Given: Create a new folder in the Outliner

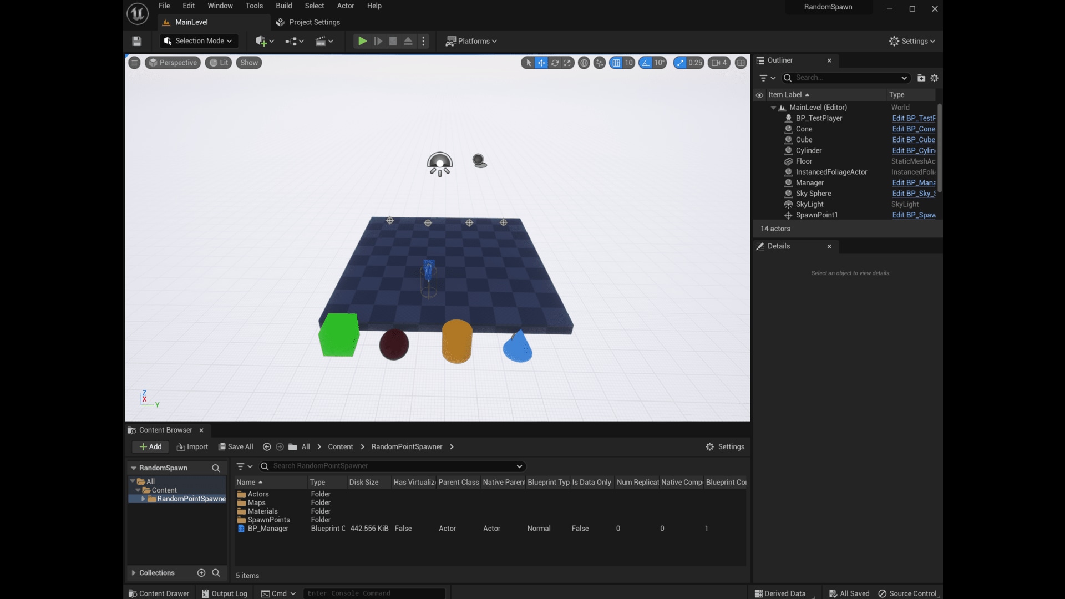Looking at the screenshot, I should (x=921, y=78).
